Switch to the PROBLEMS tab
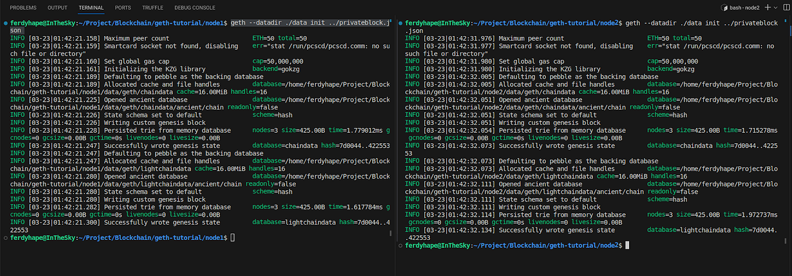 pyautogui.click(x=23, y=8)
